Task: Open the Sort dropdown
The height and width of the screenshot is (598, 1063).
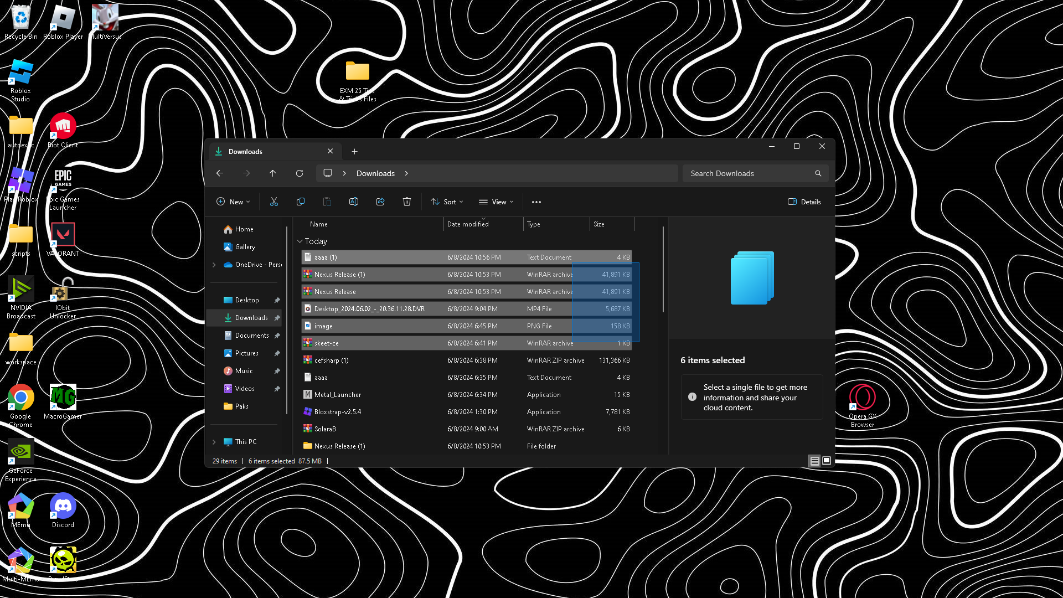Action: point(447,202)
